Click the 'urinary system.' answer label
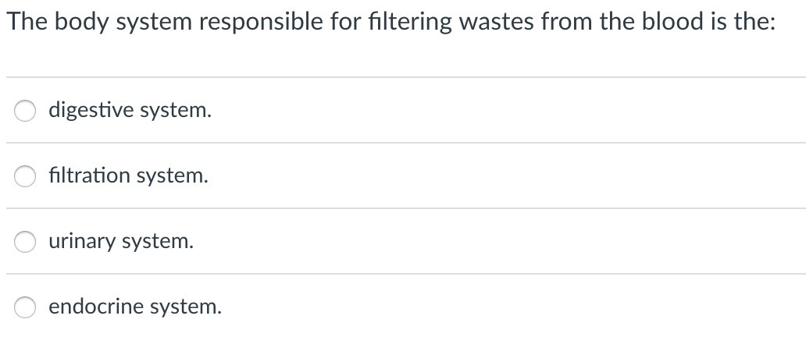The width and height of the screenshot is (806, 337). pos(121,242)
